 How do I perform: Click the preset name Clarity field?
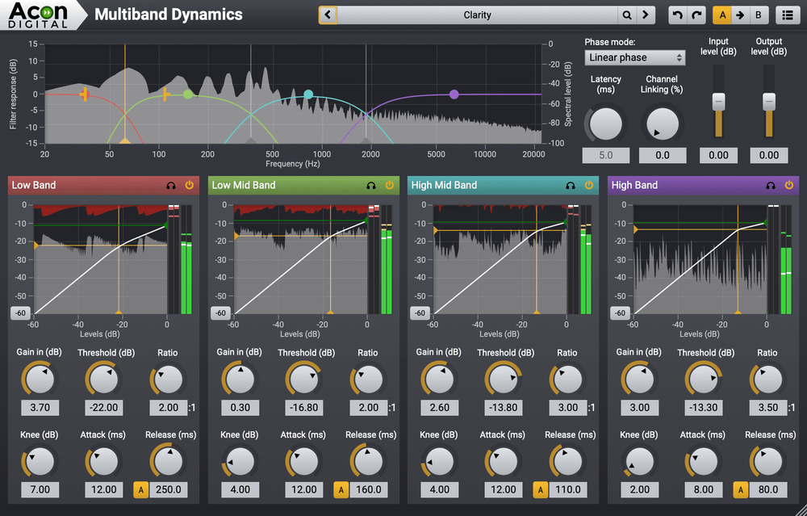[477, 15]
